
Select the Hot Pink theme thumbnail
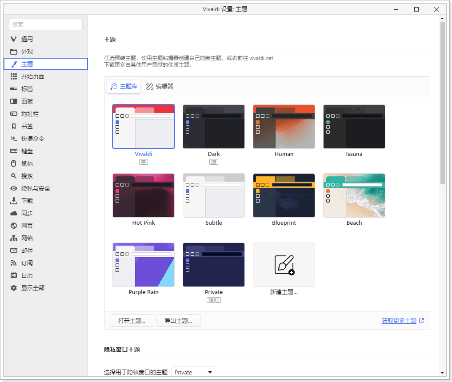click(x=144, y=195)
